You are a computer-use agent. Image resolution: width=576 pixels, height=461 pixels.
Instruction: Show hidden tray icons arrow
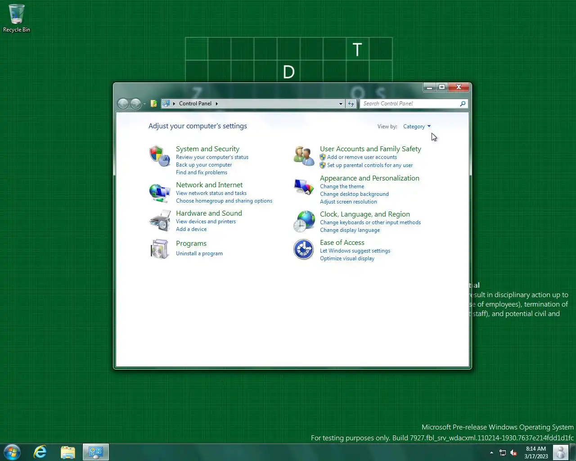click(x=491, y=452)
